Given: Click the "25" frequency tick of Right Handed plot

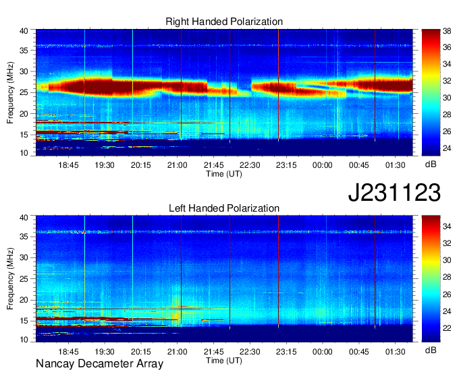Looking at the screenshot, I should pyautogui.click(x=24, y=92).
